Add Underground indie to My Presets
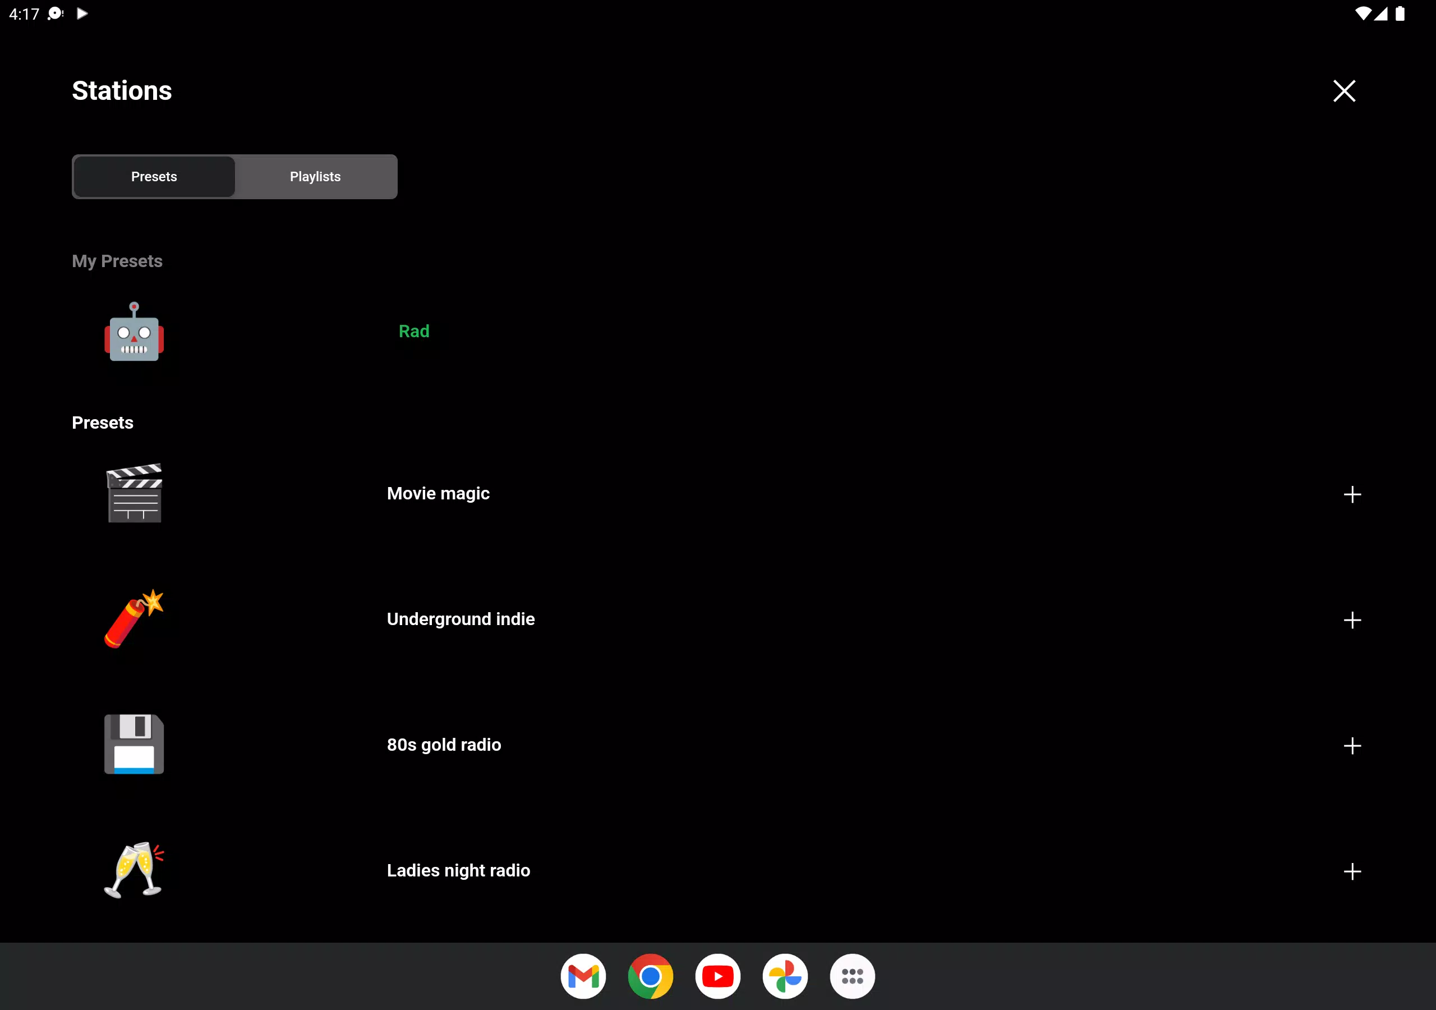The width and height of the screenshot is (1436, 1010). [1351, 620]
